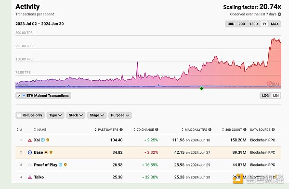Click the Max Daily TPS info icon

[x=210, y=129]
